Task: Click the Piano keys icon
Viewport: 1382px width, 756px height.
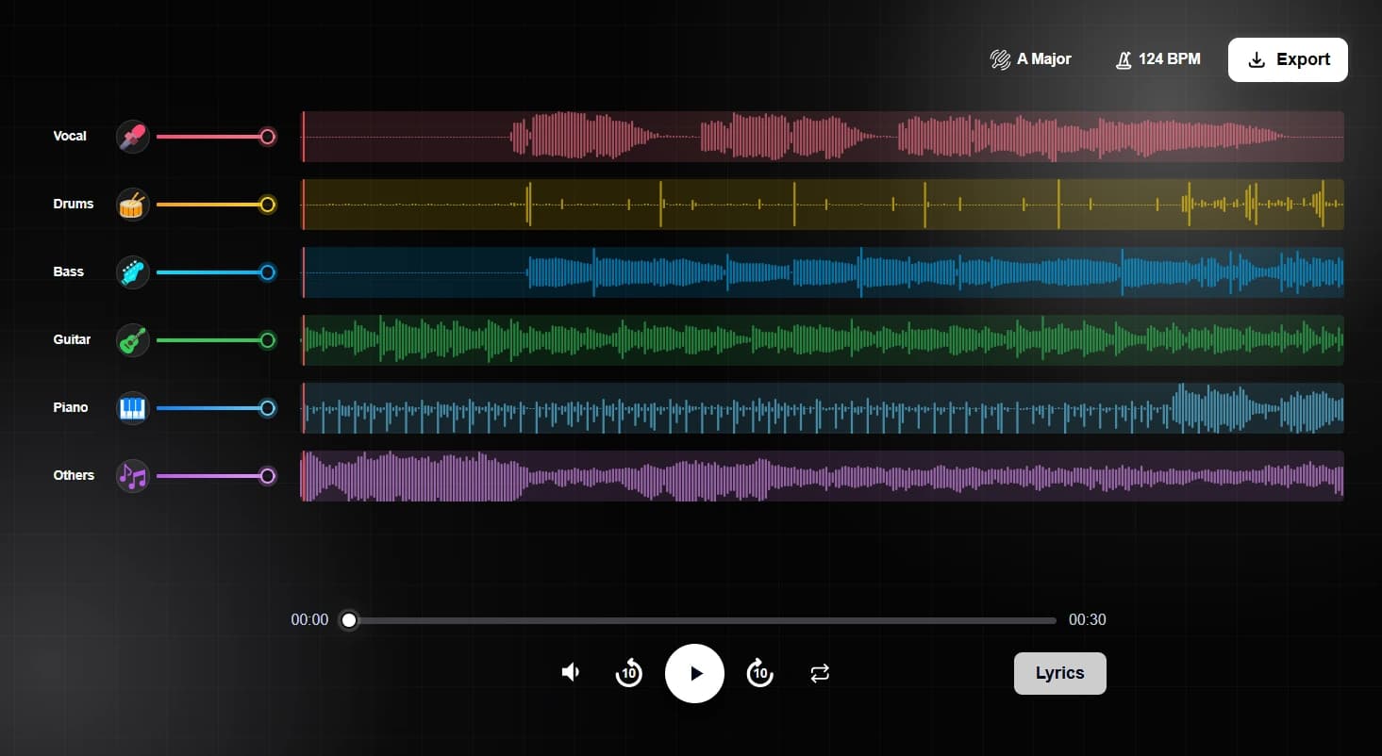Action: 133,408
